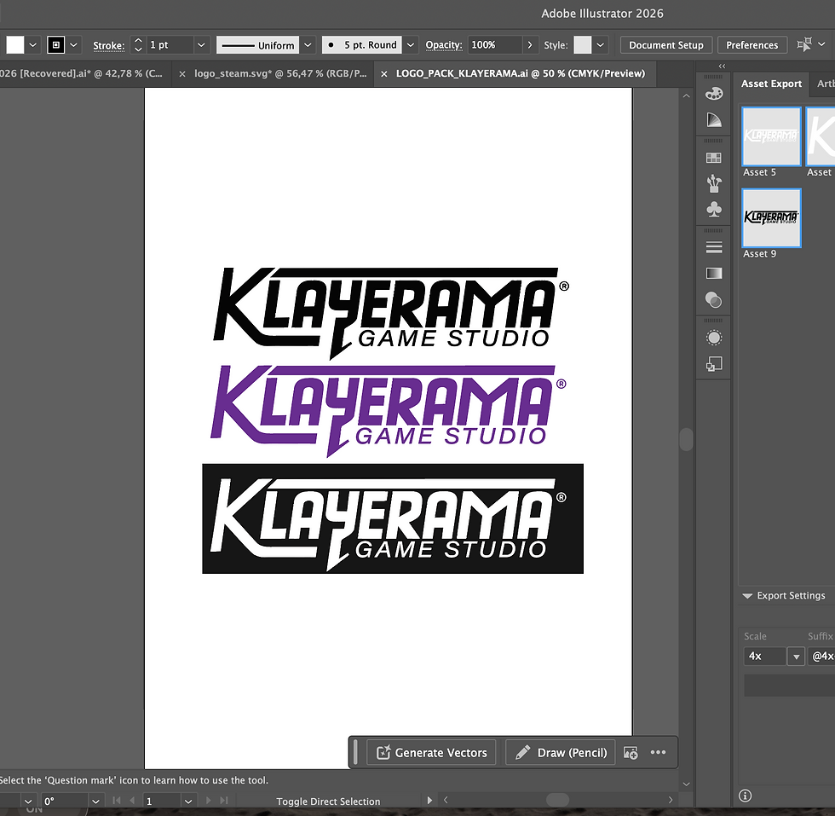Click the info icon in Asset Export panel
The width and height of the screenshot is (835, 816).
(x=745, y=796)
